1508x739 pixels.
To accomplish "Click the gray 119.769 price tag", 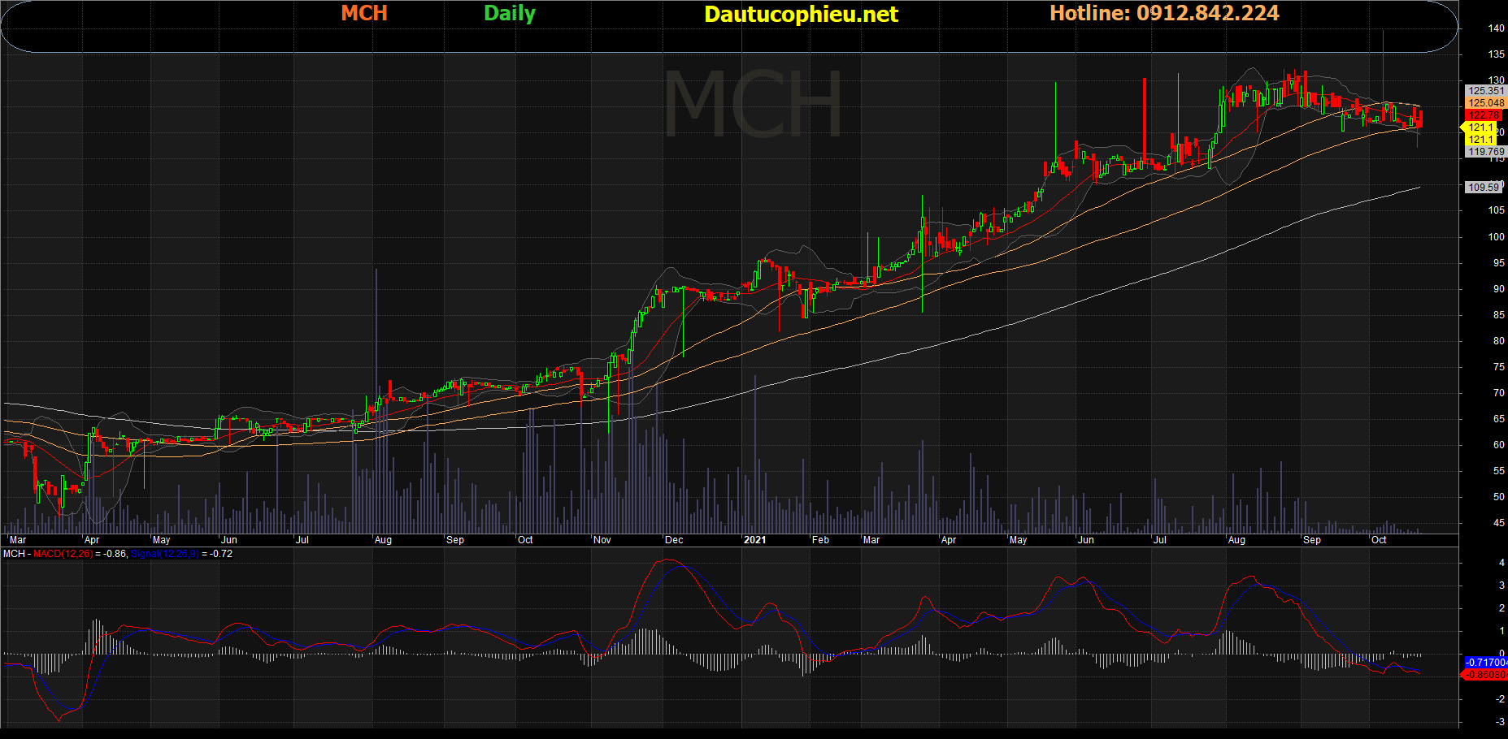I will (x=1486, y=152).
